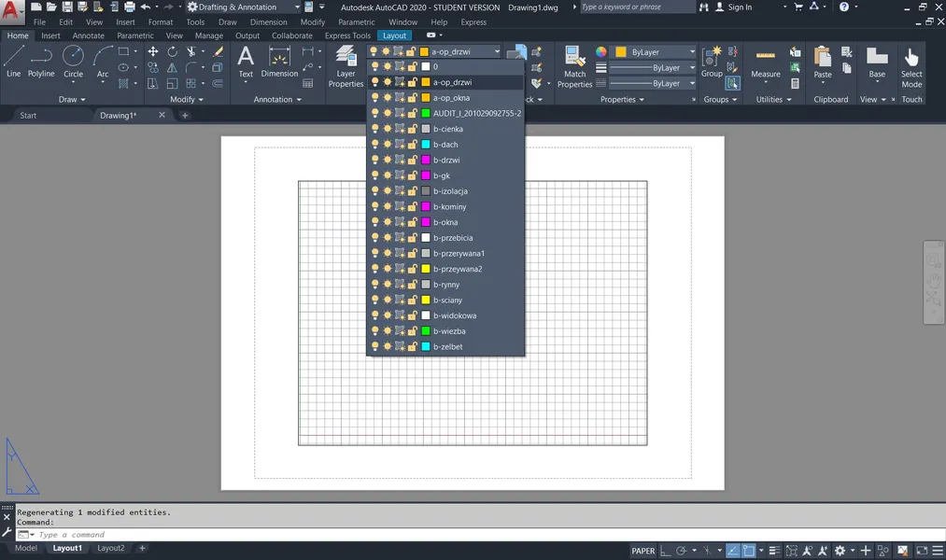Toggle lightbulb visibility for b-dach layer
Viewport: 946px width, 560px height.
click(x=375, y=145)
